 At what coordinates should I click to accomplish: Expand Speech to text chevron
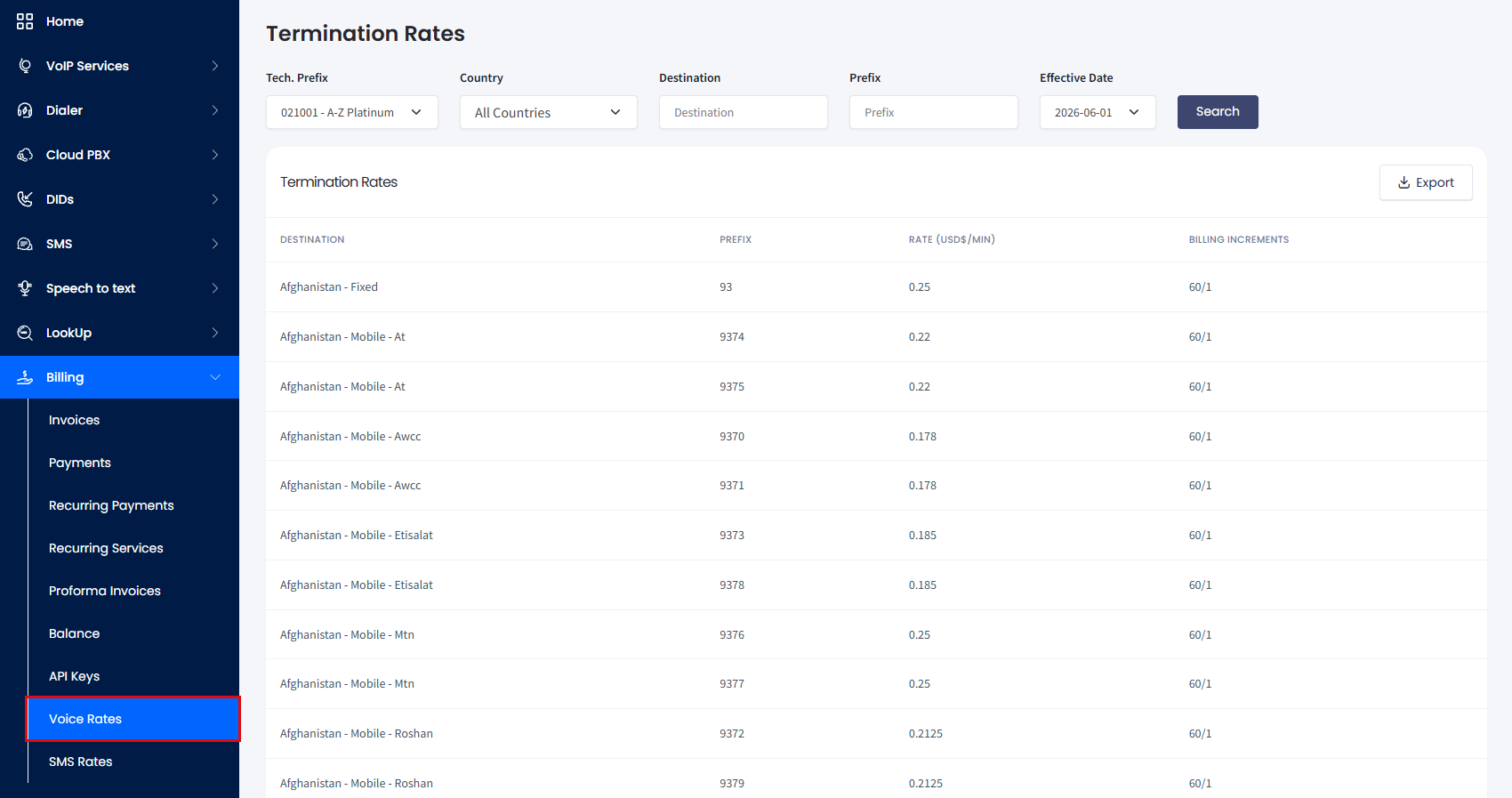[x=215, y=288]
